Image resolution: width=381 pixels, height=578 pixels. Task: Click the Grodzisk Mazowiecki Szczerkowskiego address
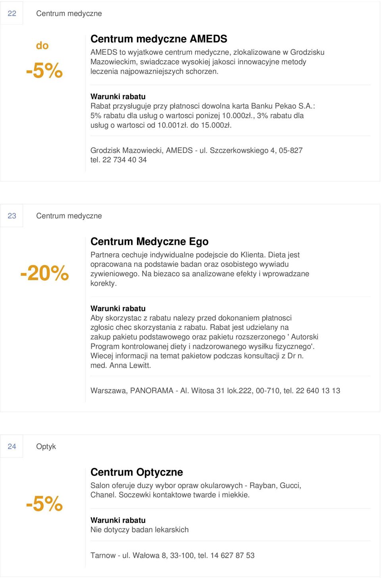click(196, 150)
